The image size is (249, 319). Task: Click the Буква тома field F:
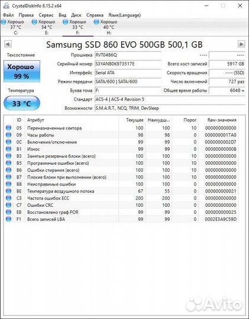tap(128, 90)
